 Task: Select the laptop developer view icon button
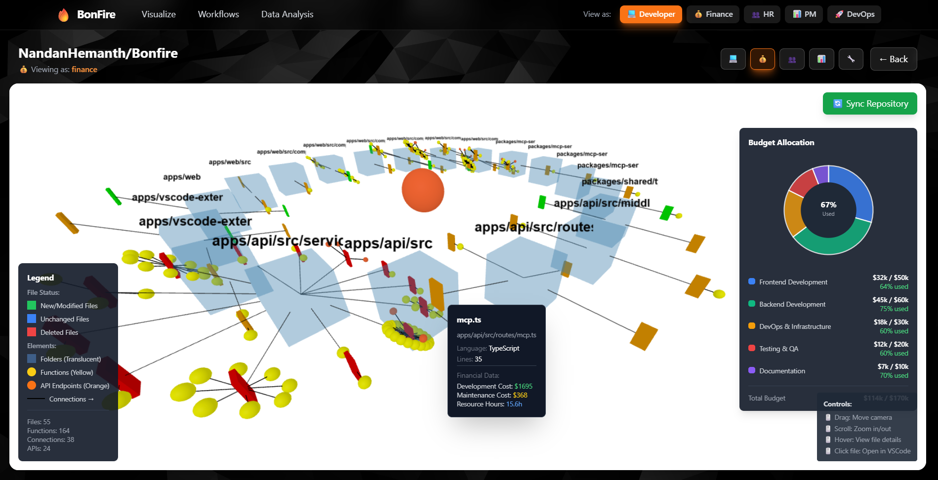point(733,59)
